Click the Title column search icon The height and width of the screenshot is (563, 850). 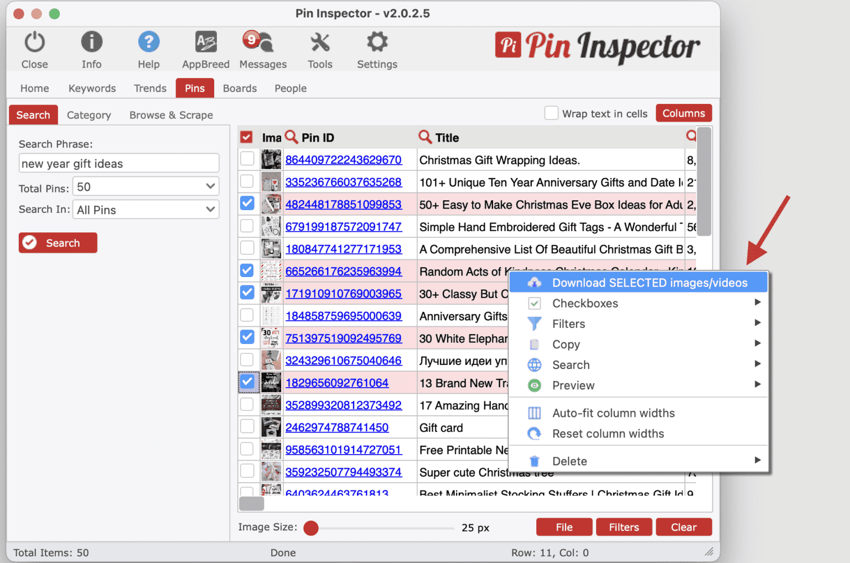pyautogui.click(x=424, y=137)
